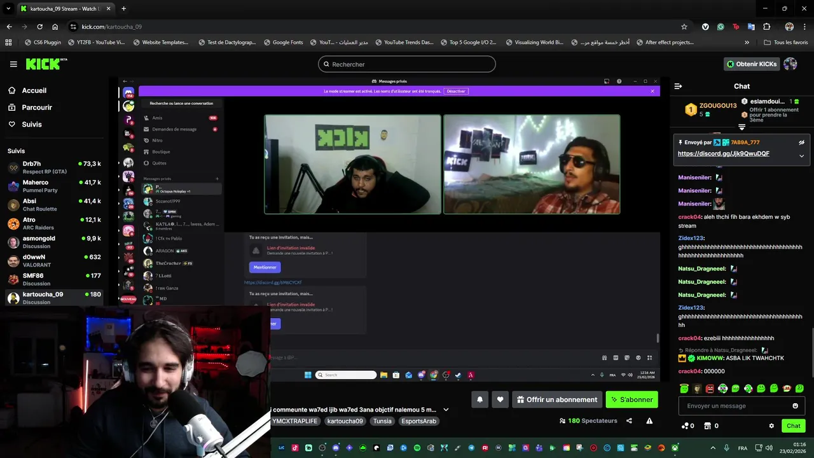The image size is (814, 458).
Task: Open the browser apps grid icon
Action: tap(8, 43)
